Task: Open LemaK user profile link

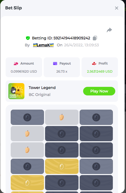Action: [x=43, y=45]
